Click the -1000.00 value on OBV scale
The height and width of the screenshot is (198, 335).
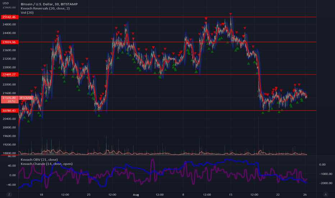pyautogui.click(x=326, y=174)
